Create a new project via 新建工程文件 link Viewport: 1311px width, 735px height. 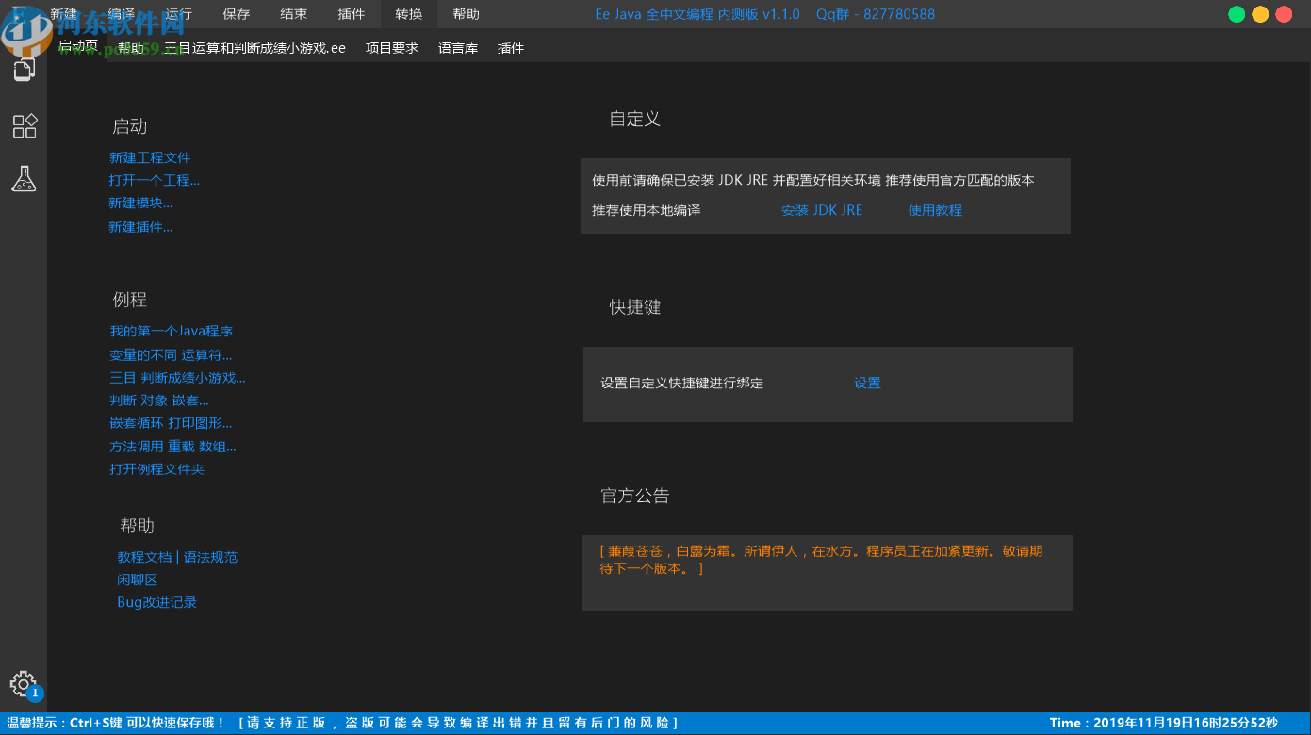point(152,156)
